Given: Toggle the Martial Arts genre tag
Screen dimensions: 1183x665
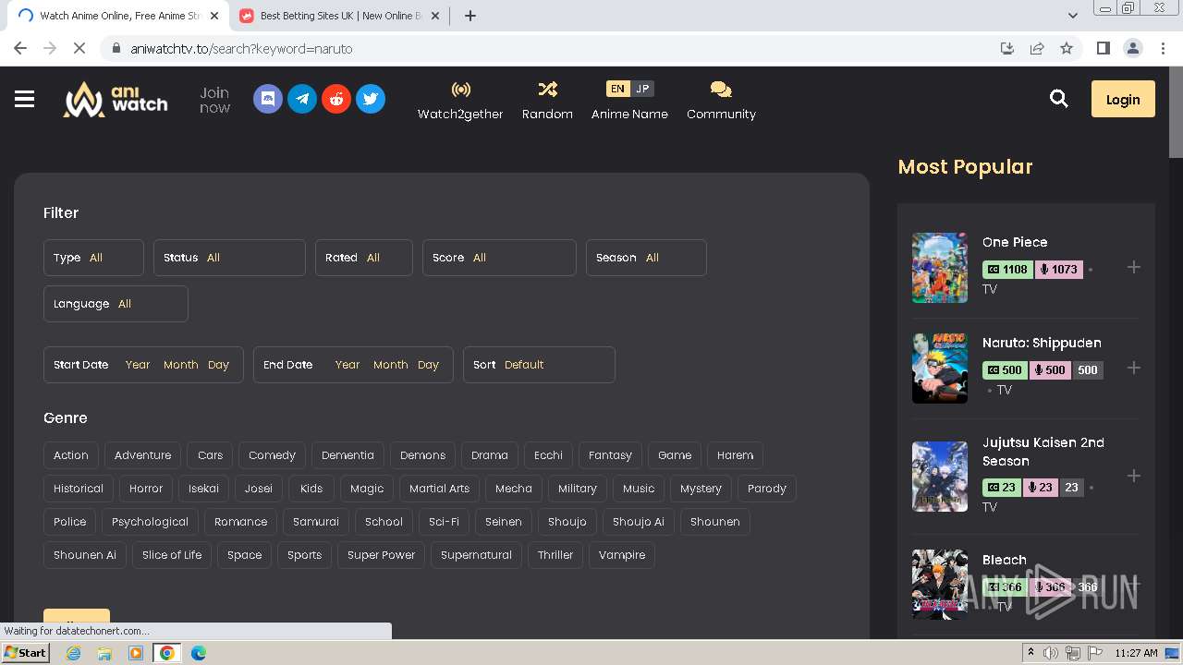Looking at the screenshot, I should pyautogui.click(x=439, y=489).
